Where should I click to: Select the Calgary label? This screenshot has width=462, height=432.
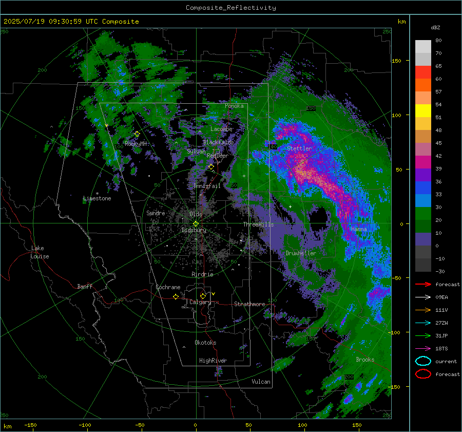[200, 302]
